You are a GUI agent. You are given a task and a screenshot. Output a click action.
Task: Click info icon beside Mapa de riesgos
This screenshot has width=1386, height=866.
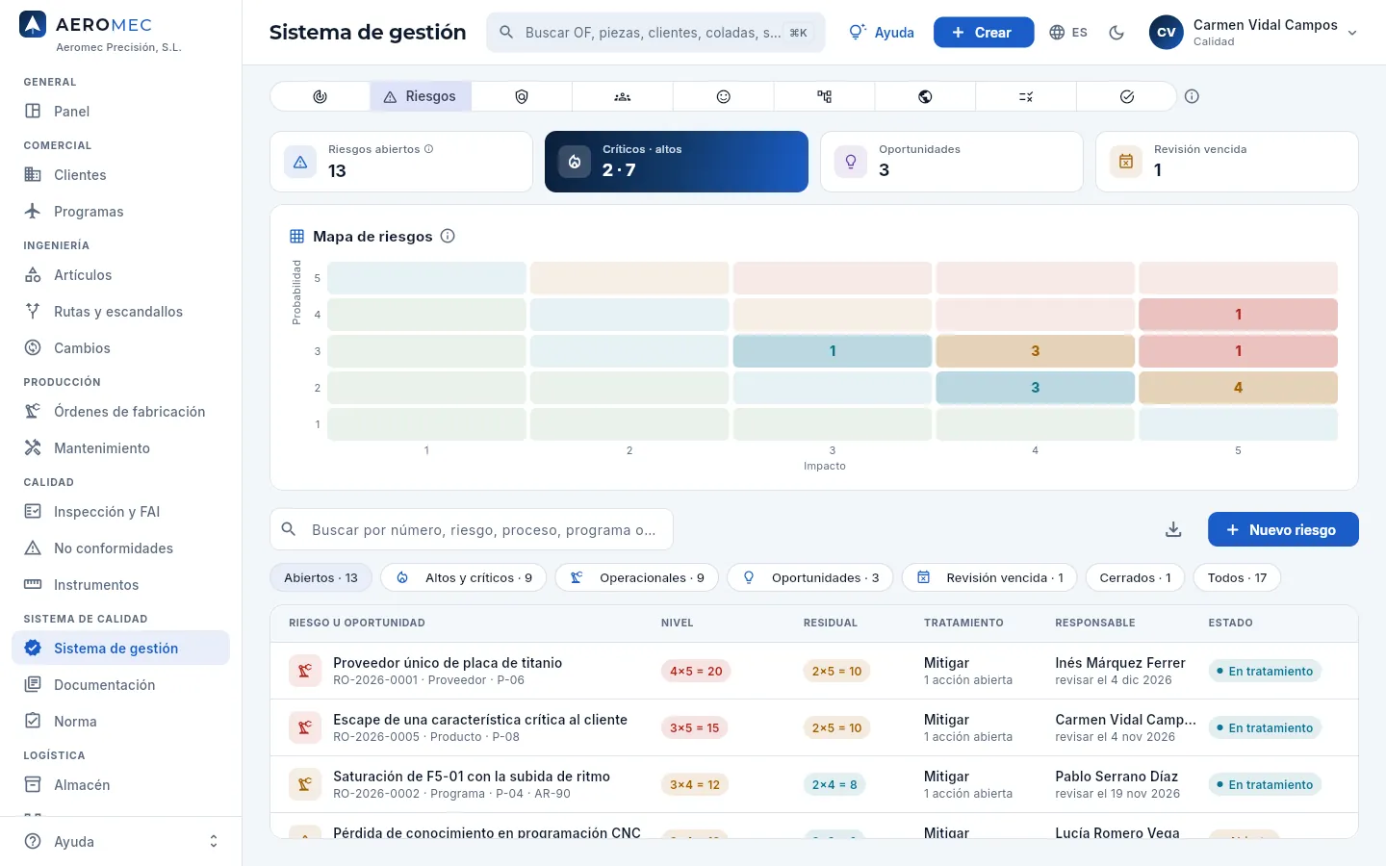pyautogui.click(x=448, y=236)
